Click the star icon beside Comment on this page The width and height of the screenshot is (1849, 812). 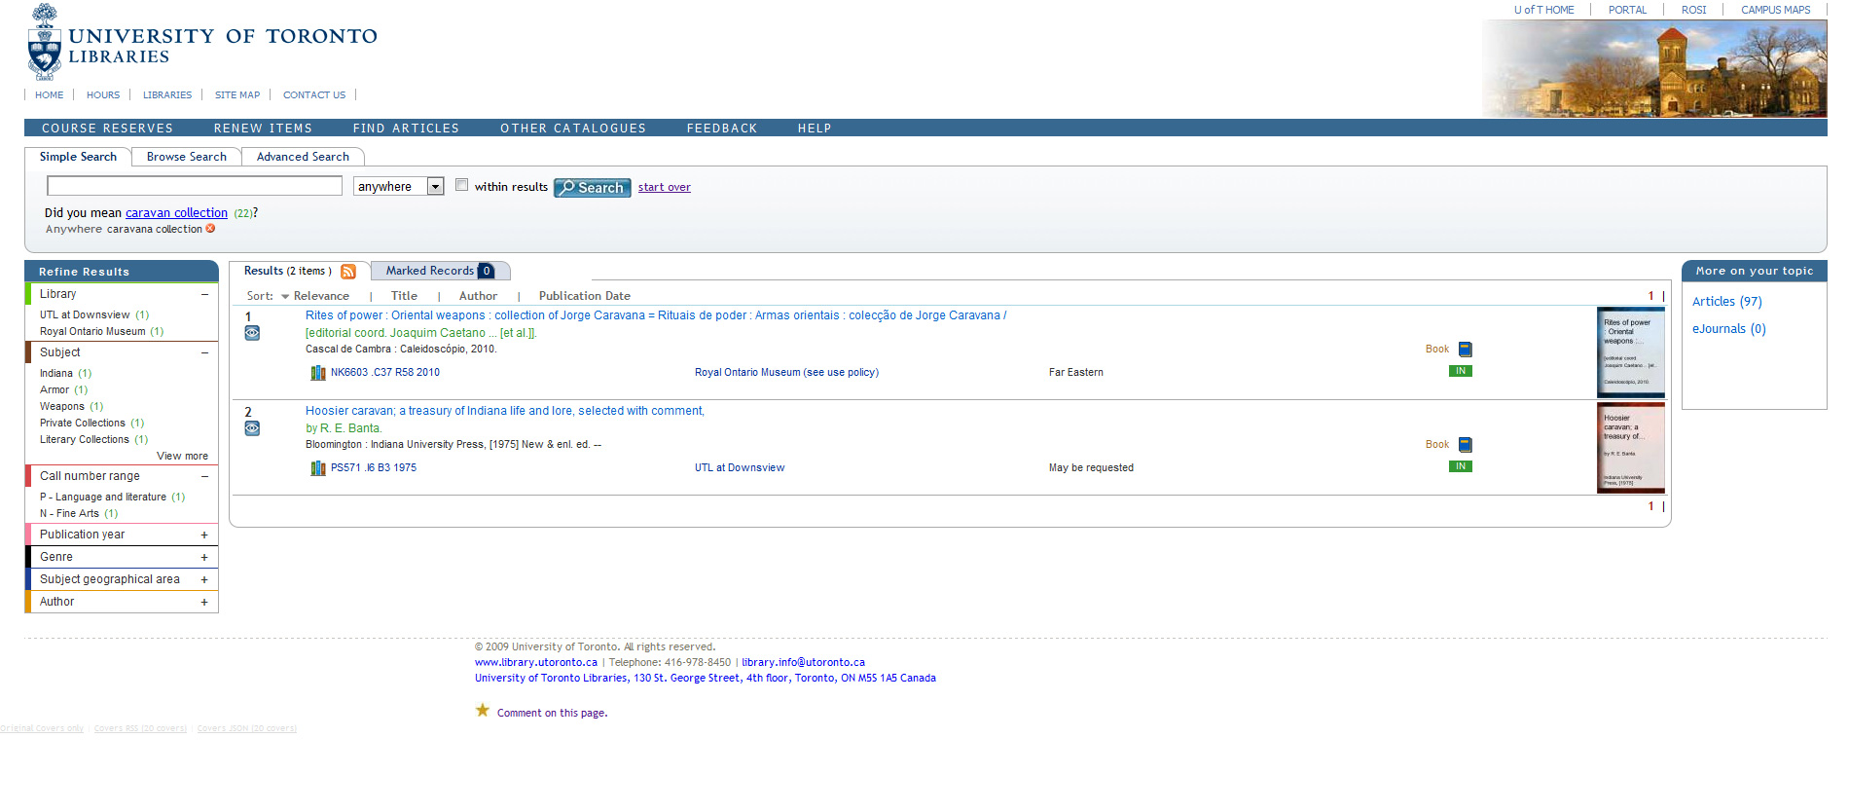[483, 711]
